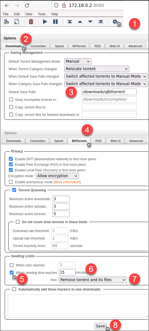Uncheck Enable DHT decentralized network
Screen dimensions: 149x331
[x=11, y=159]
